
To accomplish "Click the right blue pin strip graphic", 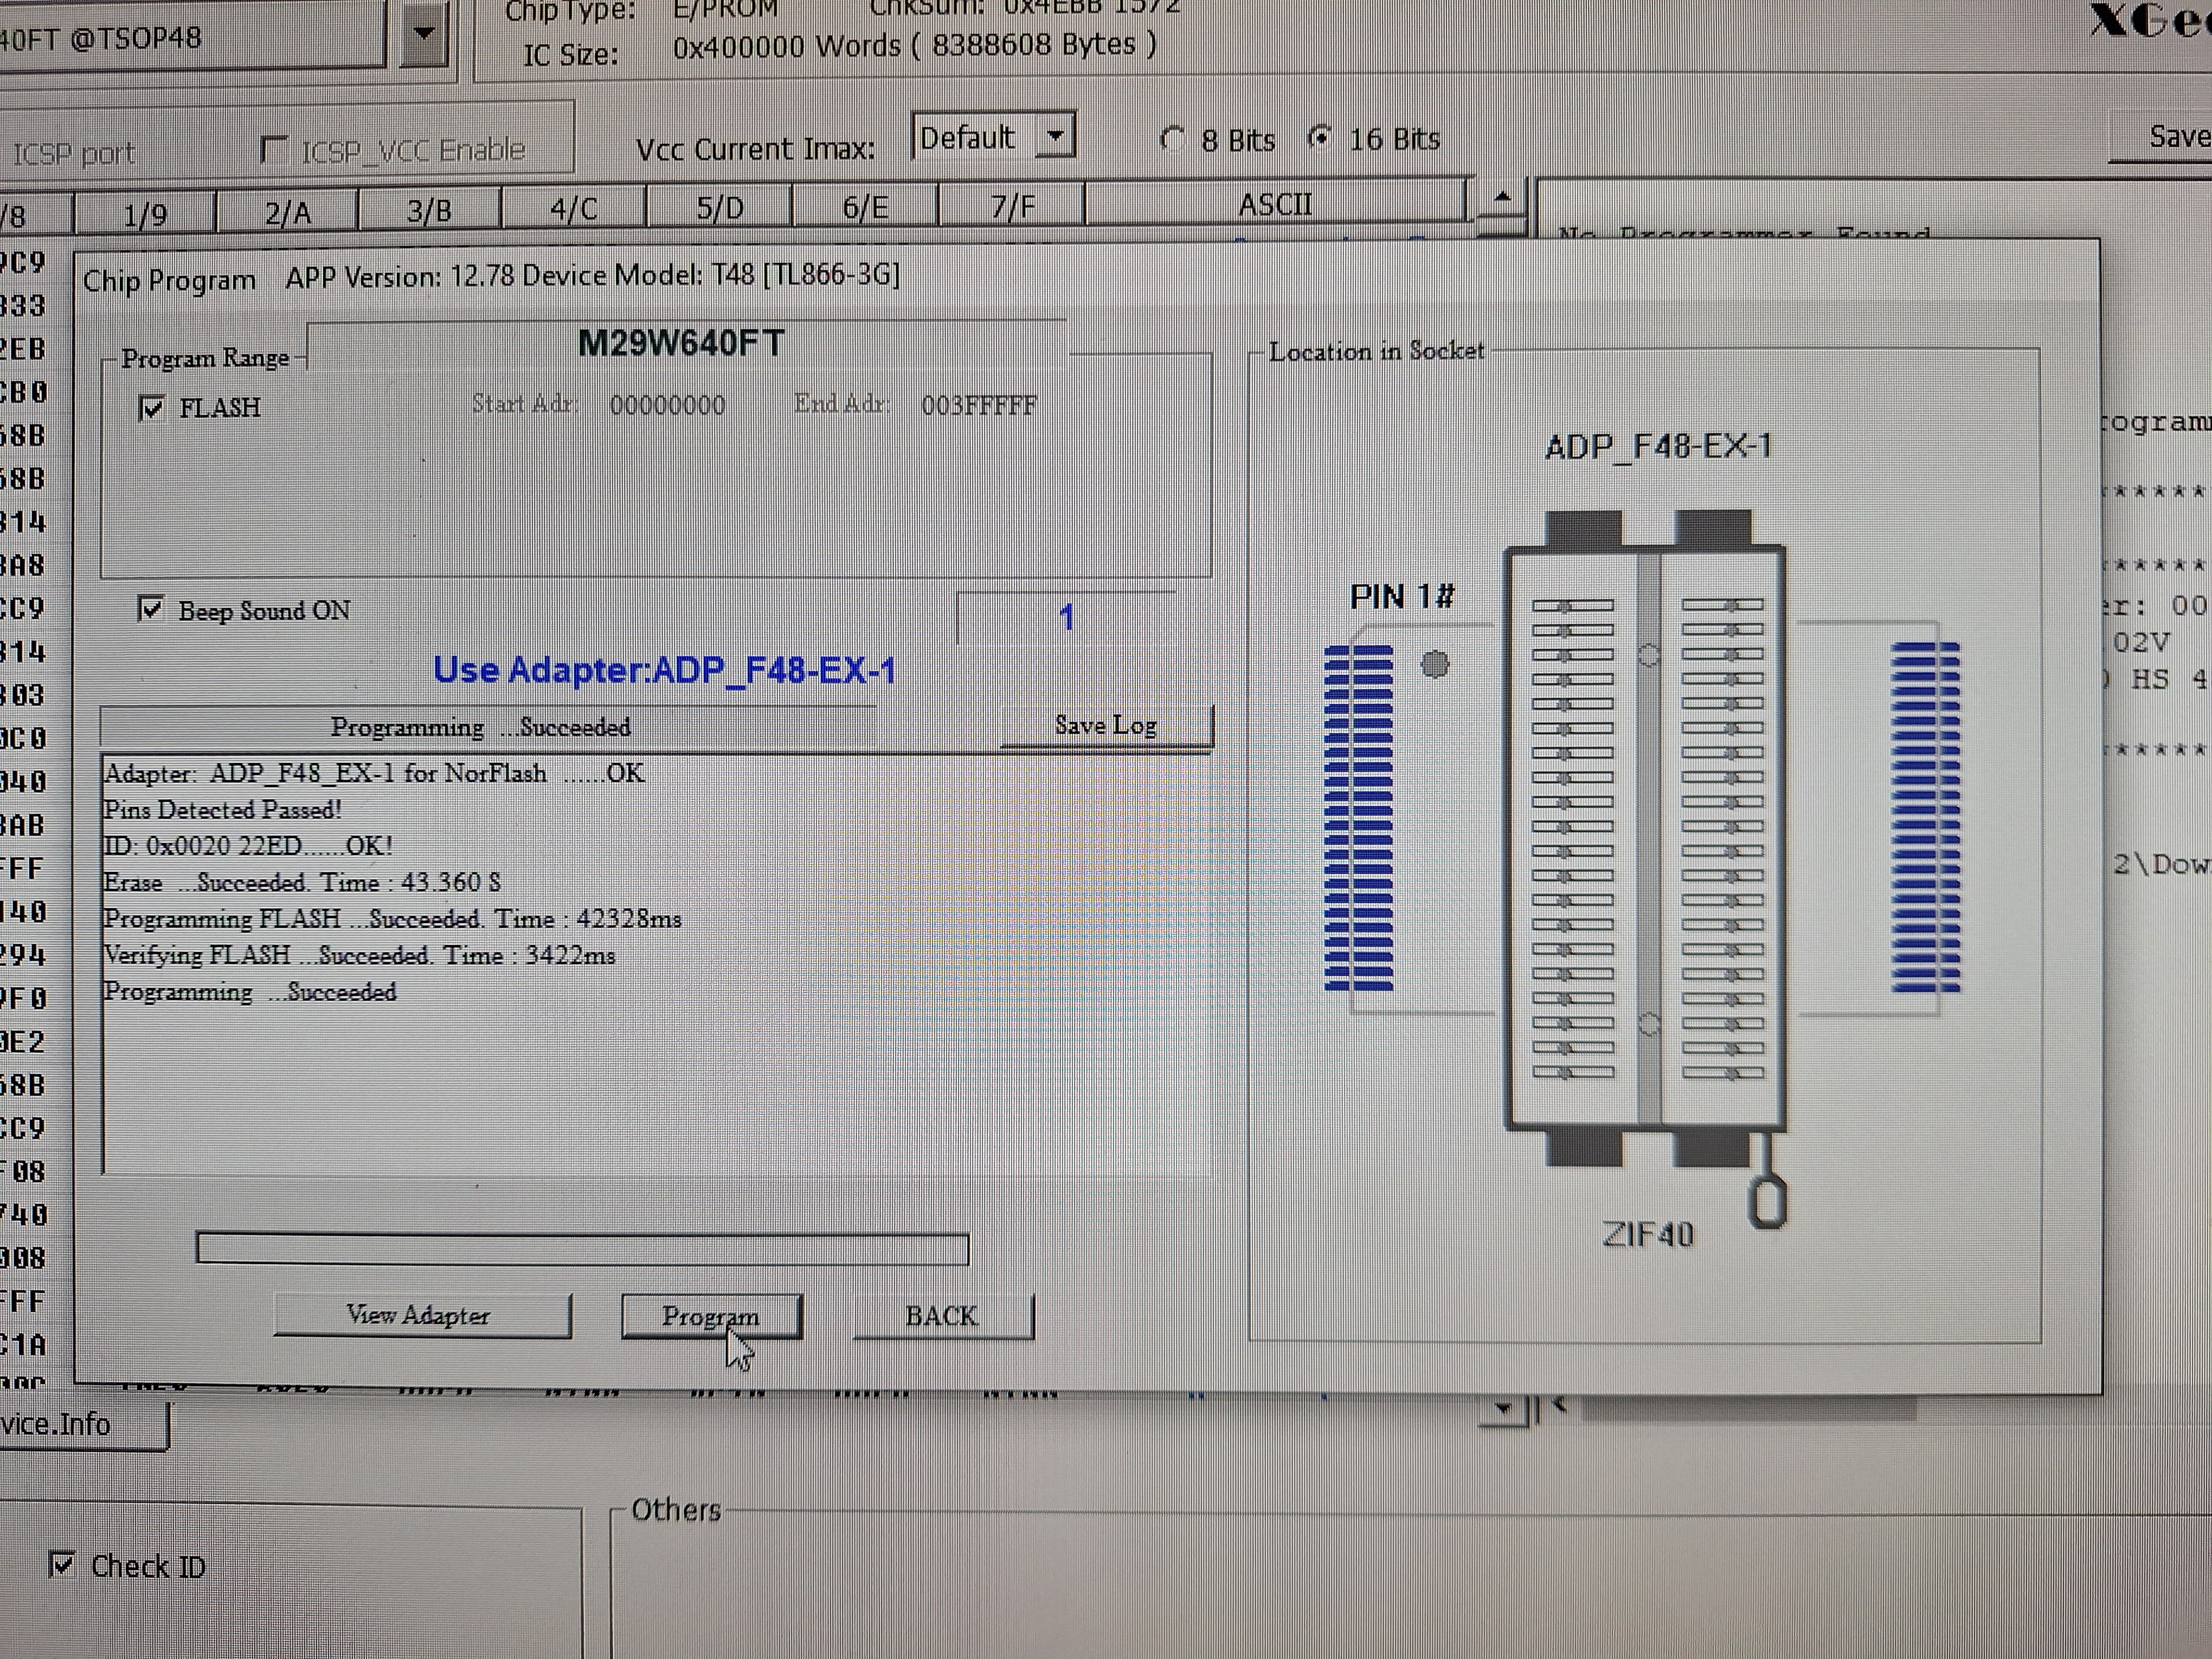I will pos(1925,817).
